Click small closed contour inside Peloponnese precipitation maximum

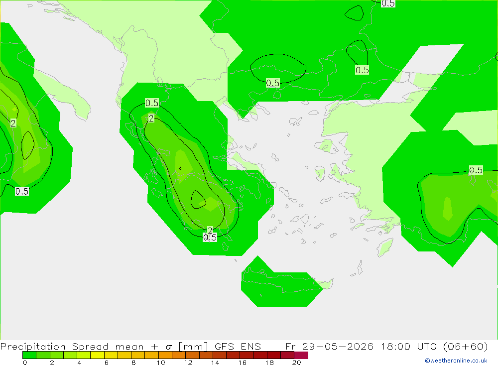coord(198,200)
